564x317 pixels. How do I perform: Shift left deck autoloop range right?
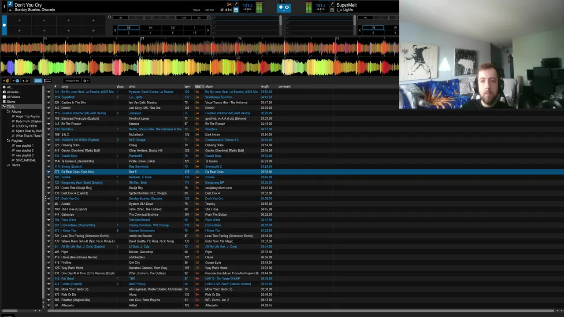208,30
